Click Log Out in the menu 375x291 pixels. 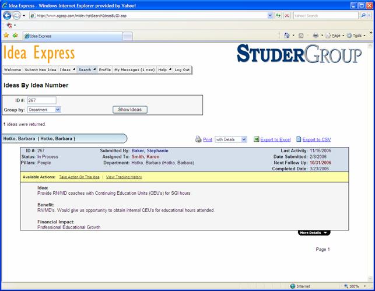pos(182,69)
